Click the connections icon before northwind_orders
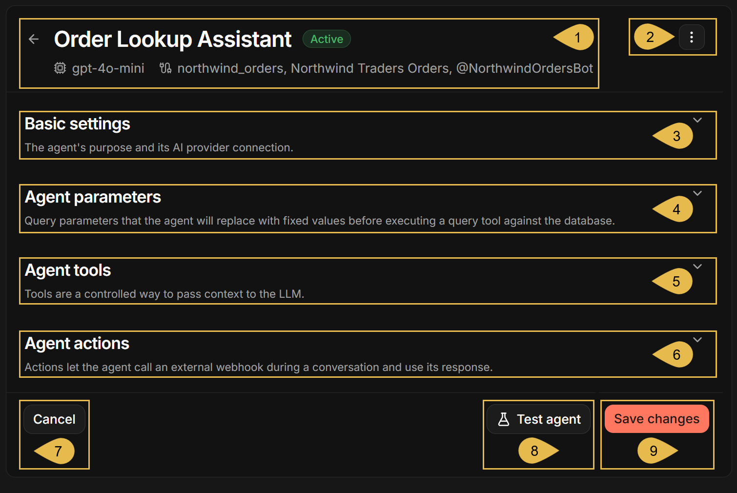This screenshot has width=737, height=493. [165, 68]
